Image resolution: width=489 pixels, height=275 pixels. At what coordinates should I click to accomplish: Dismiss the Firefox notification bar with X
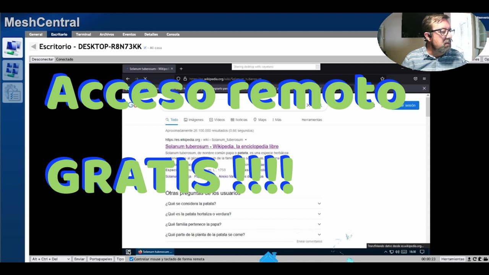tap(424, 88)
